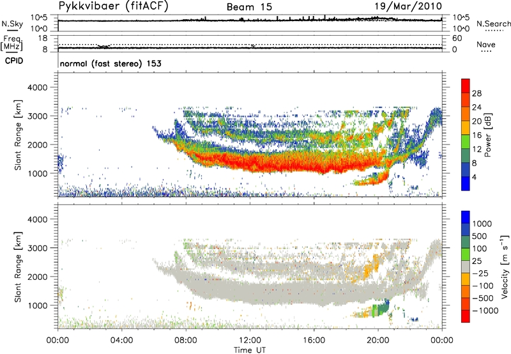
Task: Click the 'Slant Range [km]' label of velocity panel
Action: point(18,266)
